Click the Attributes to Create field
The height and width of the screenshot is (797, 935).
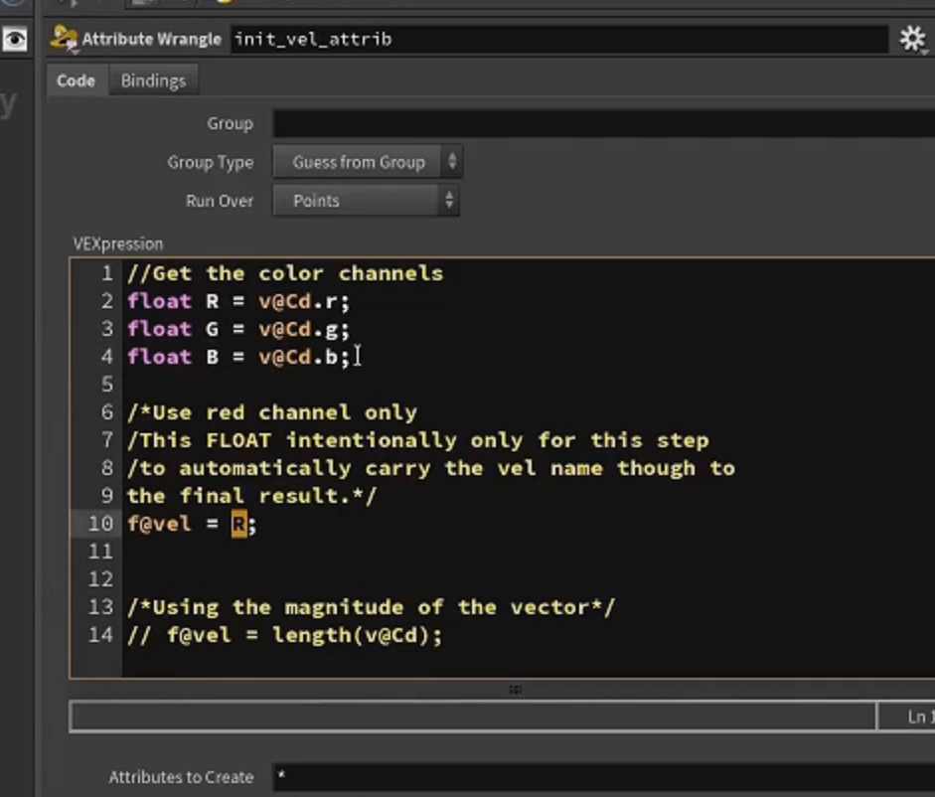(x=603, y=777)
